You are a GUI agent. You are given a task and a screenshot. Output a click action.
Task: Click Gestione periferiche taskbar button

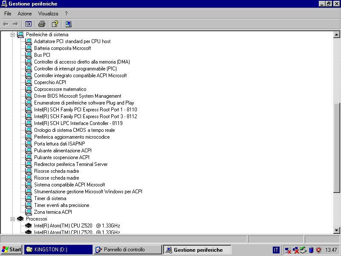(x=197, y=250)
